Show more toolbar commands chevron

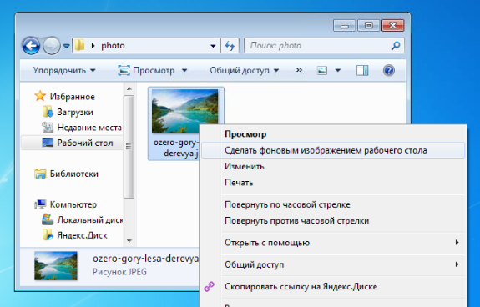click(299, 70)
